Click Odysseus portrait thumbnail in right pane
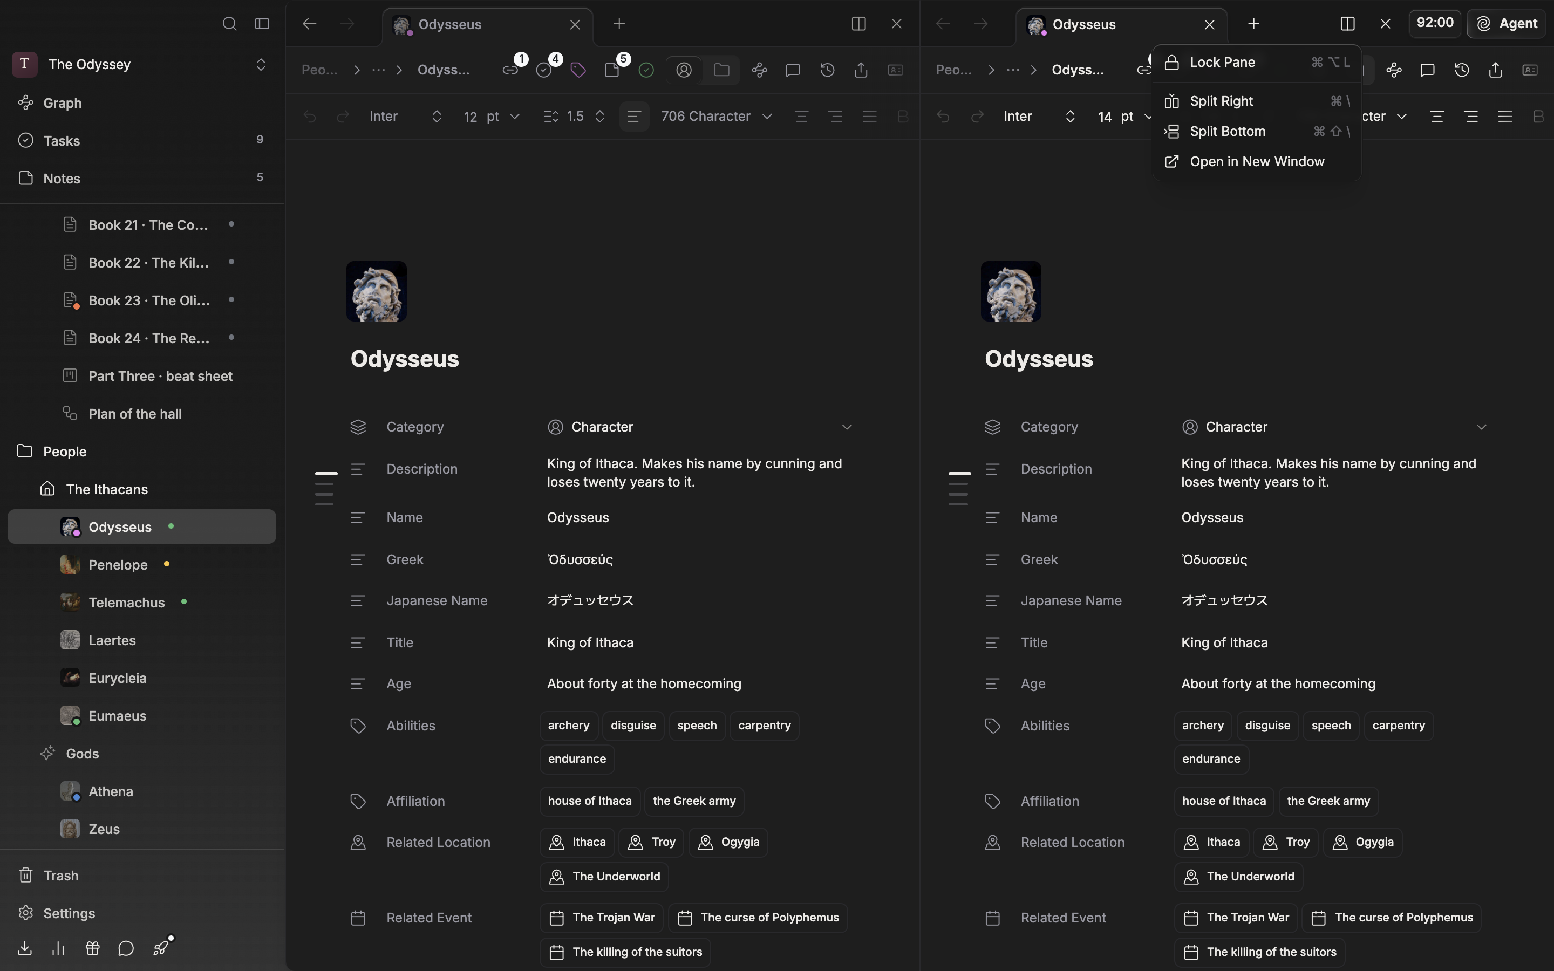Image resolution: width=1554 pixels, height=971 pixels. [x=1011, y=291]
